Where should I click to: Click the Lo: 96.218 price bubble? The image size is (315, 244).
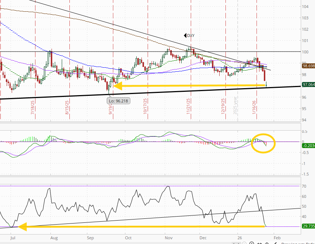118,101
